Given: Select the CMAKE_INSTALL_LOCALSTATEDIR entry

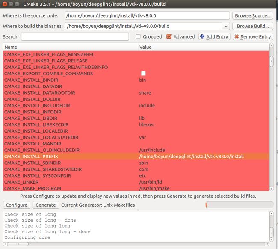Looking at the screenshot, I should pos(41,137).
